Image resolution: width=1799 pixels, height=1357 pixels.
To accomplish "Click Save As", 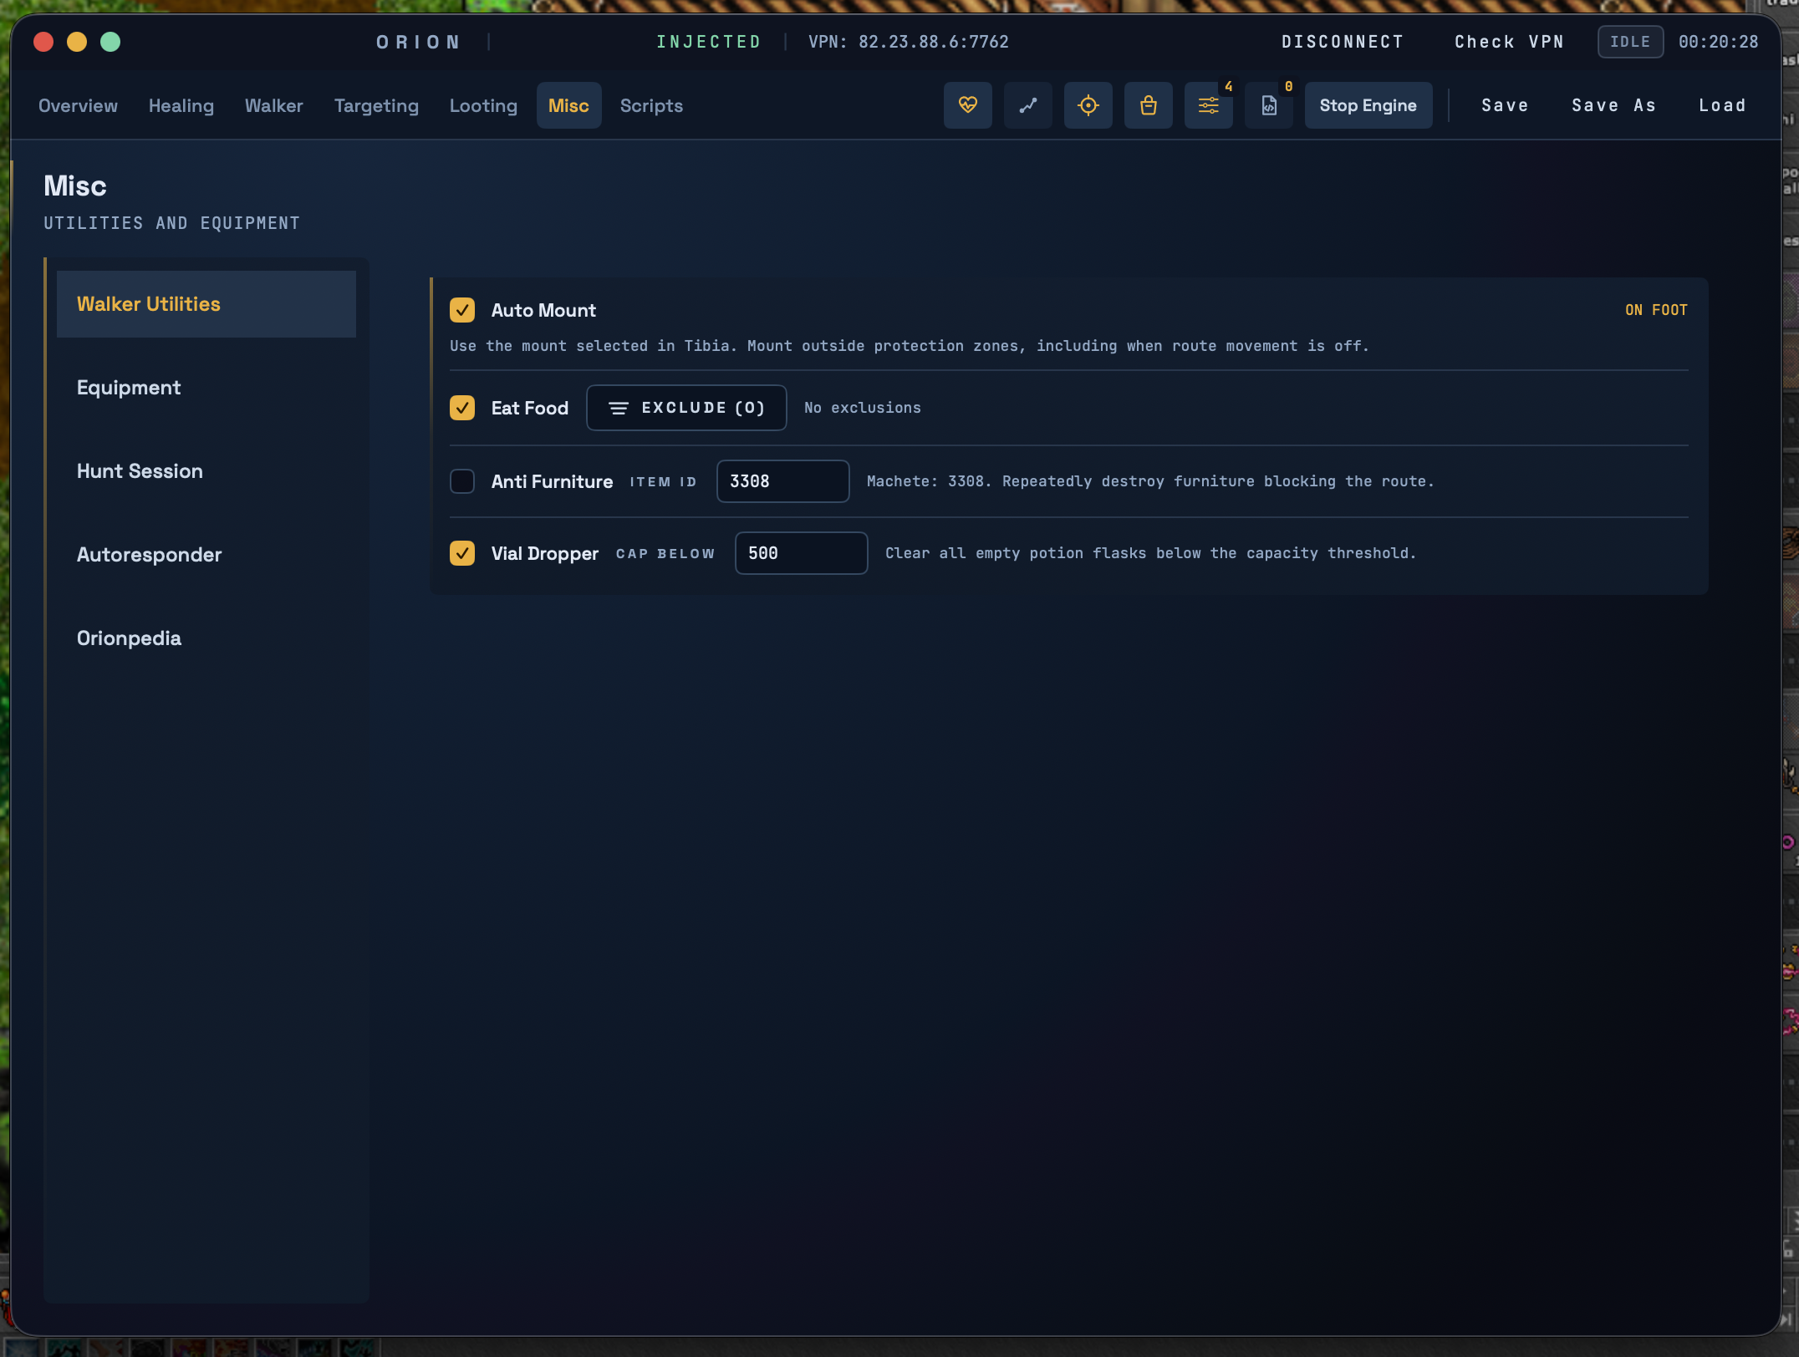I will tap(1613, 105).
